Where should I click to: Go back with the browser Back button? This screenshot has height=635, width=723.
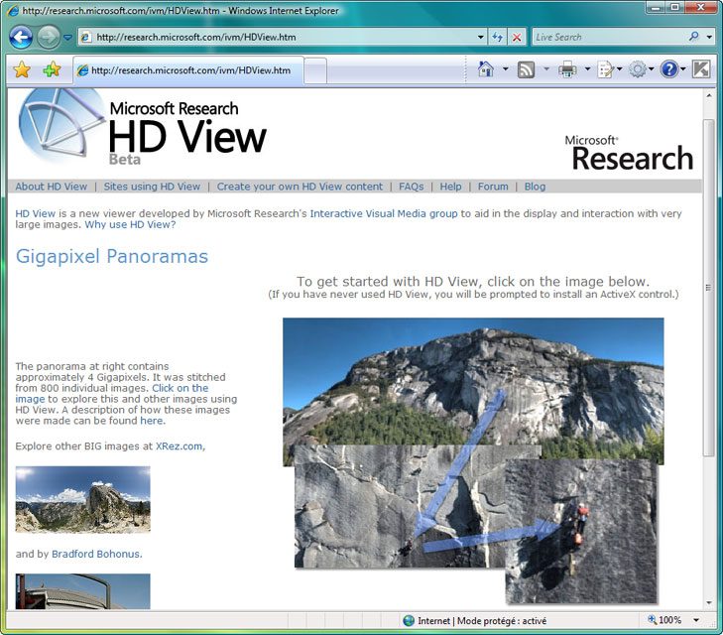[x=21, y=38]
